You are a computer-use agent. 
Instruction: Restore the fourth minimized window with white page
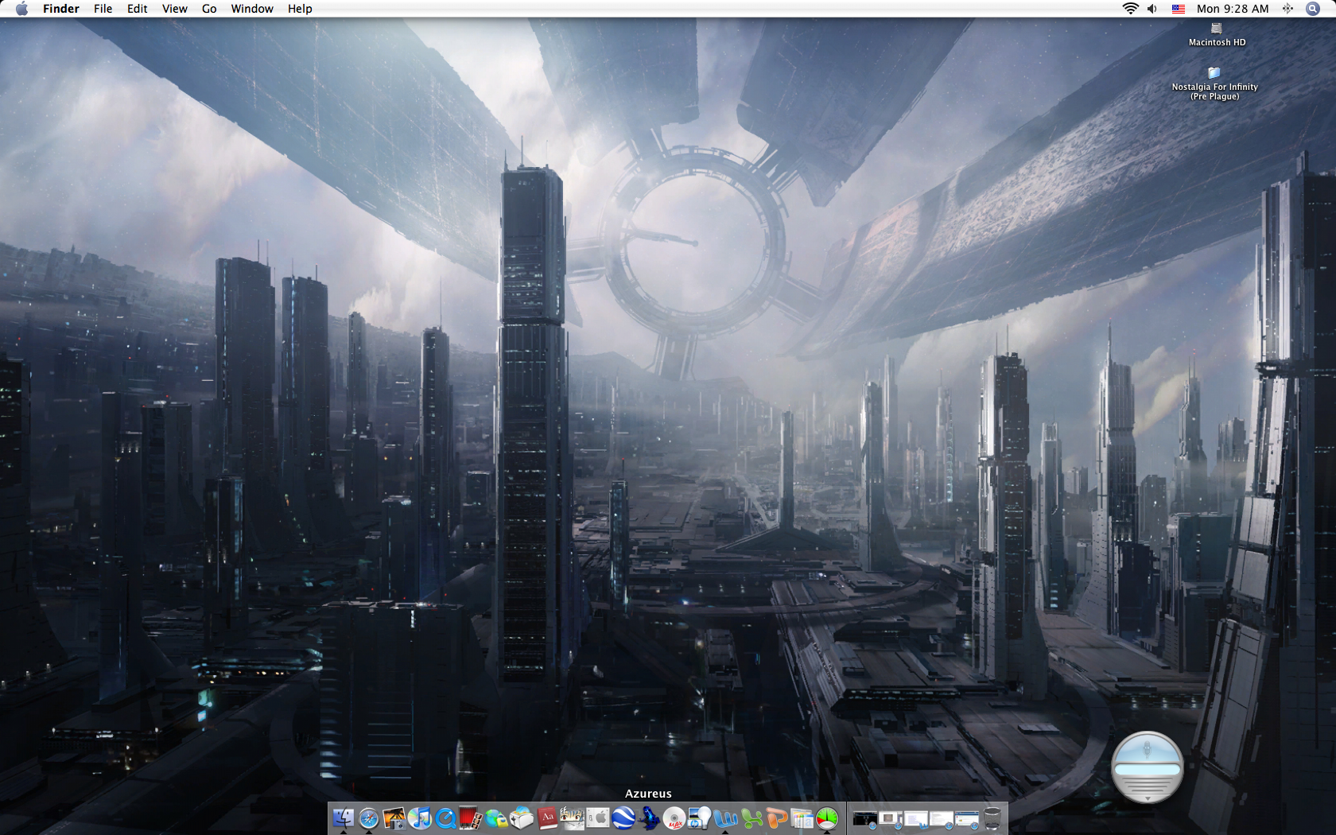[942, 818]
